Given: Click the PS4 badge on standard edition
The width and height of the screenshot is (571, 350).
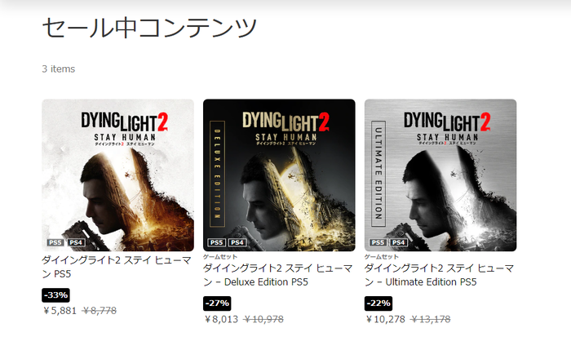Looking at the screenshot, I should point(76,242).
